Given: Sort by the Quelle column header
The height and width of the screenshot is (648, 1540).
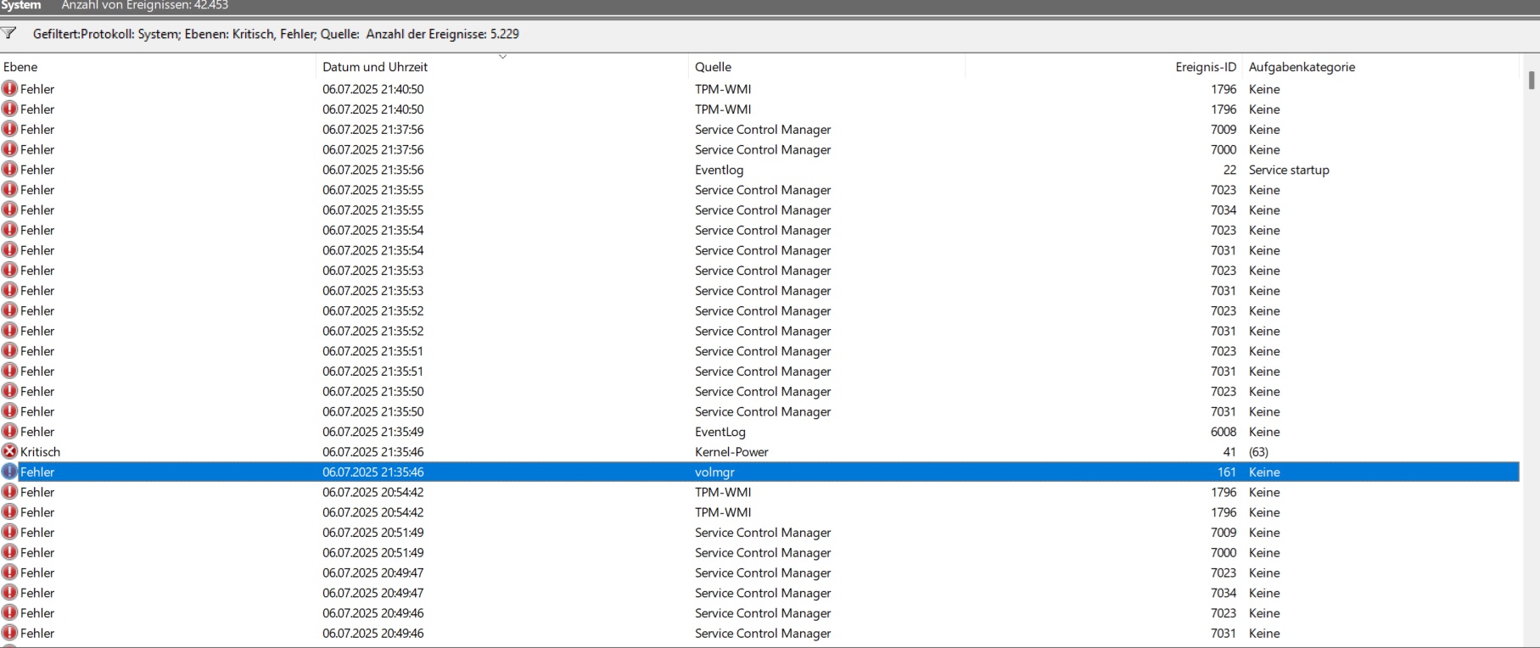Looking at the screenshot, I should 827,66.
